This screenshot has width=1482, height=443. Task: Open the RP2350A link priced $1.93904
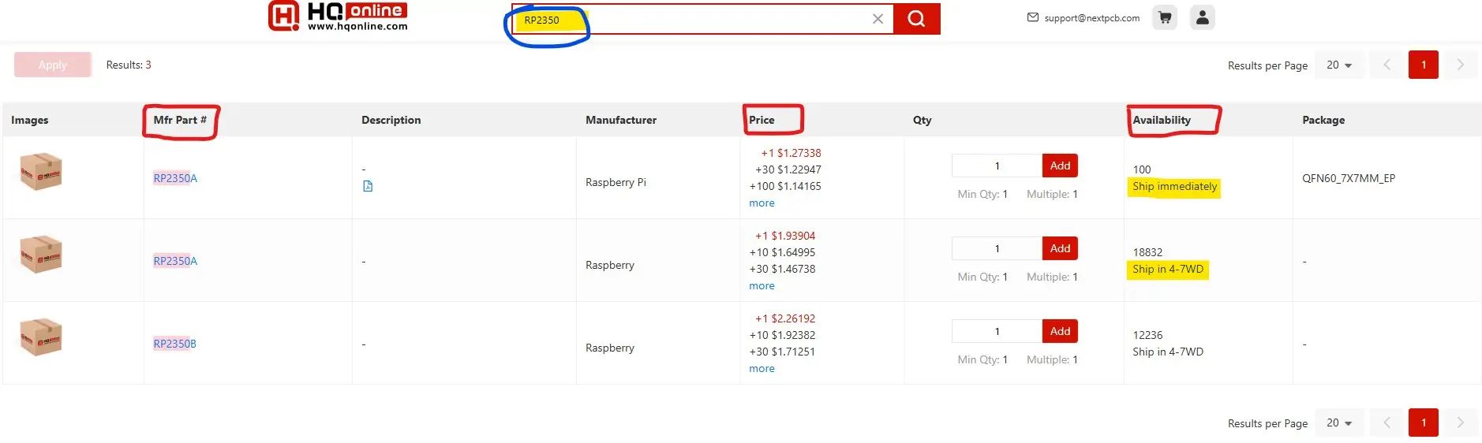pyautogui.click(x=175, y=261)
